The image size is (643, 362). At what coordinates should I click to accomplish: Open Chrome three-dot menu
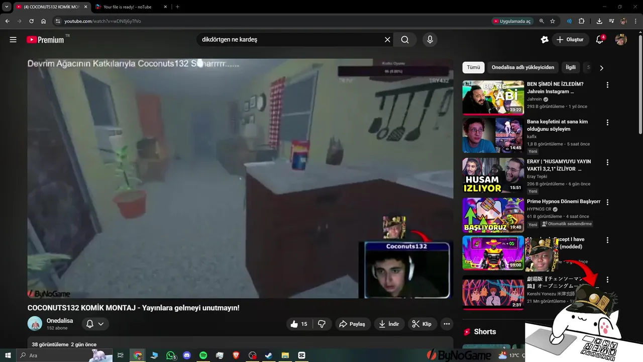tap(635, 21)
